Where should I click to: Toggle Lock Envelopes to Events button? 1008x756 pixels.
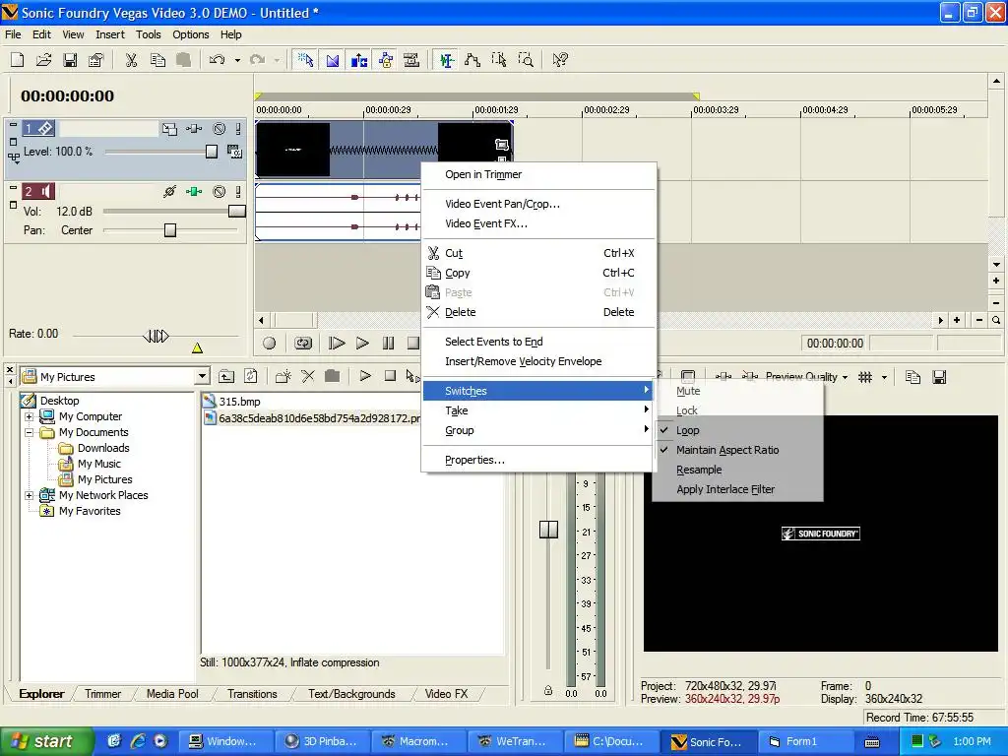(386, 60)
